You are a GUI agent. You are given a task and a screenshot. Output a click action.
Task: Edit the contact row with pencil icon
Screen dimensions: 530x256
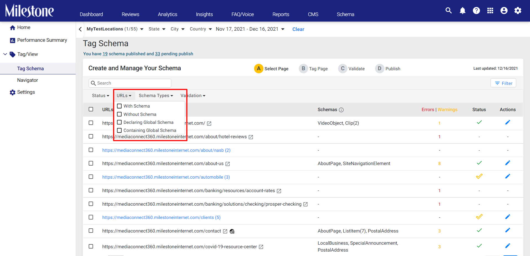tap(508, 230)
